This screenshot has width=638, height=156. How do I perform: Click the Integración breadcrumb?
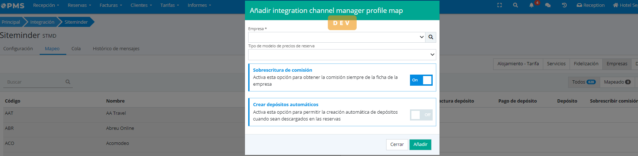coord(42,22)
